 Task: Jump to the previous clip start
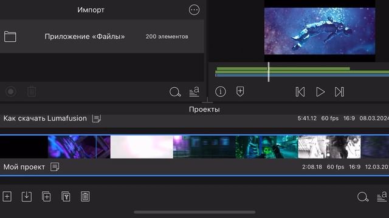click(x=300, y=92)
